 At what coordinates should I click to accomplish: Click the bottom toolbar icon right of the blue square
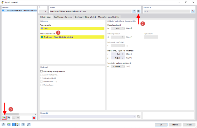(18, 125)
